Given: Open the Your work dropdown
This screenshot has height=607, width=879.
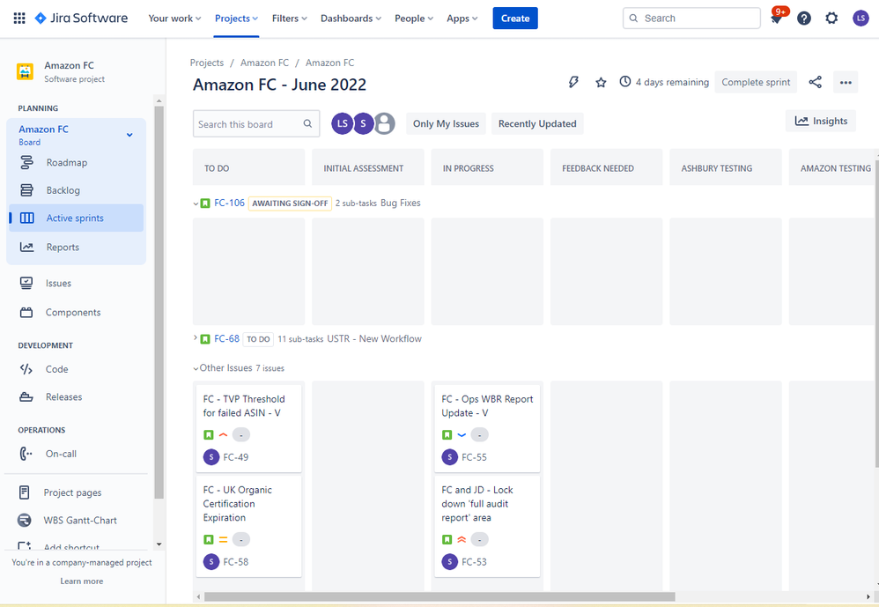Looking at the screenshot, I should pos(174,19).
